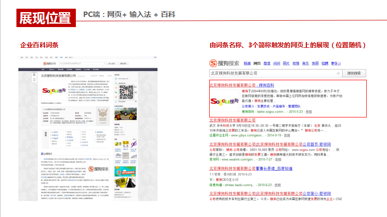Switch to the 视频 search tab
Viewport: 387px width, 217px height.
pos(296,63)
